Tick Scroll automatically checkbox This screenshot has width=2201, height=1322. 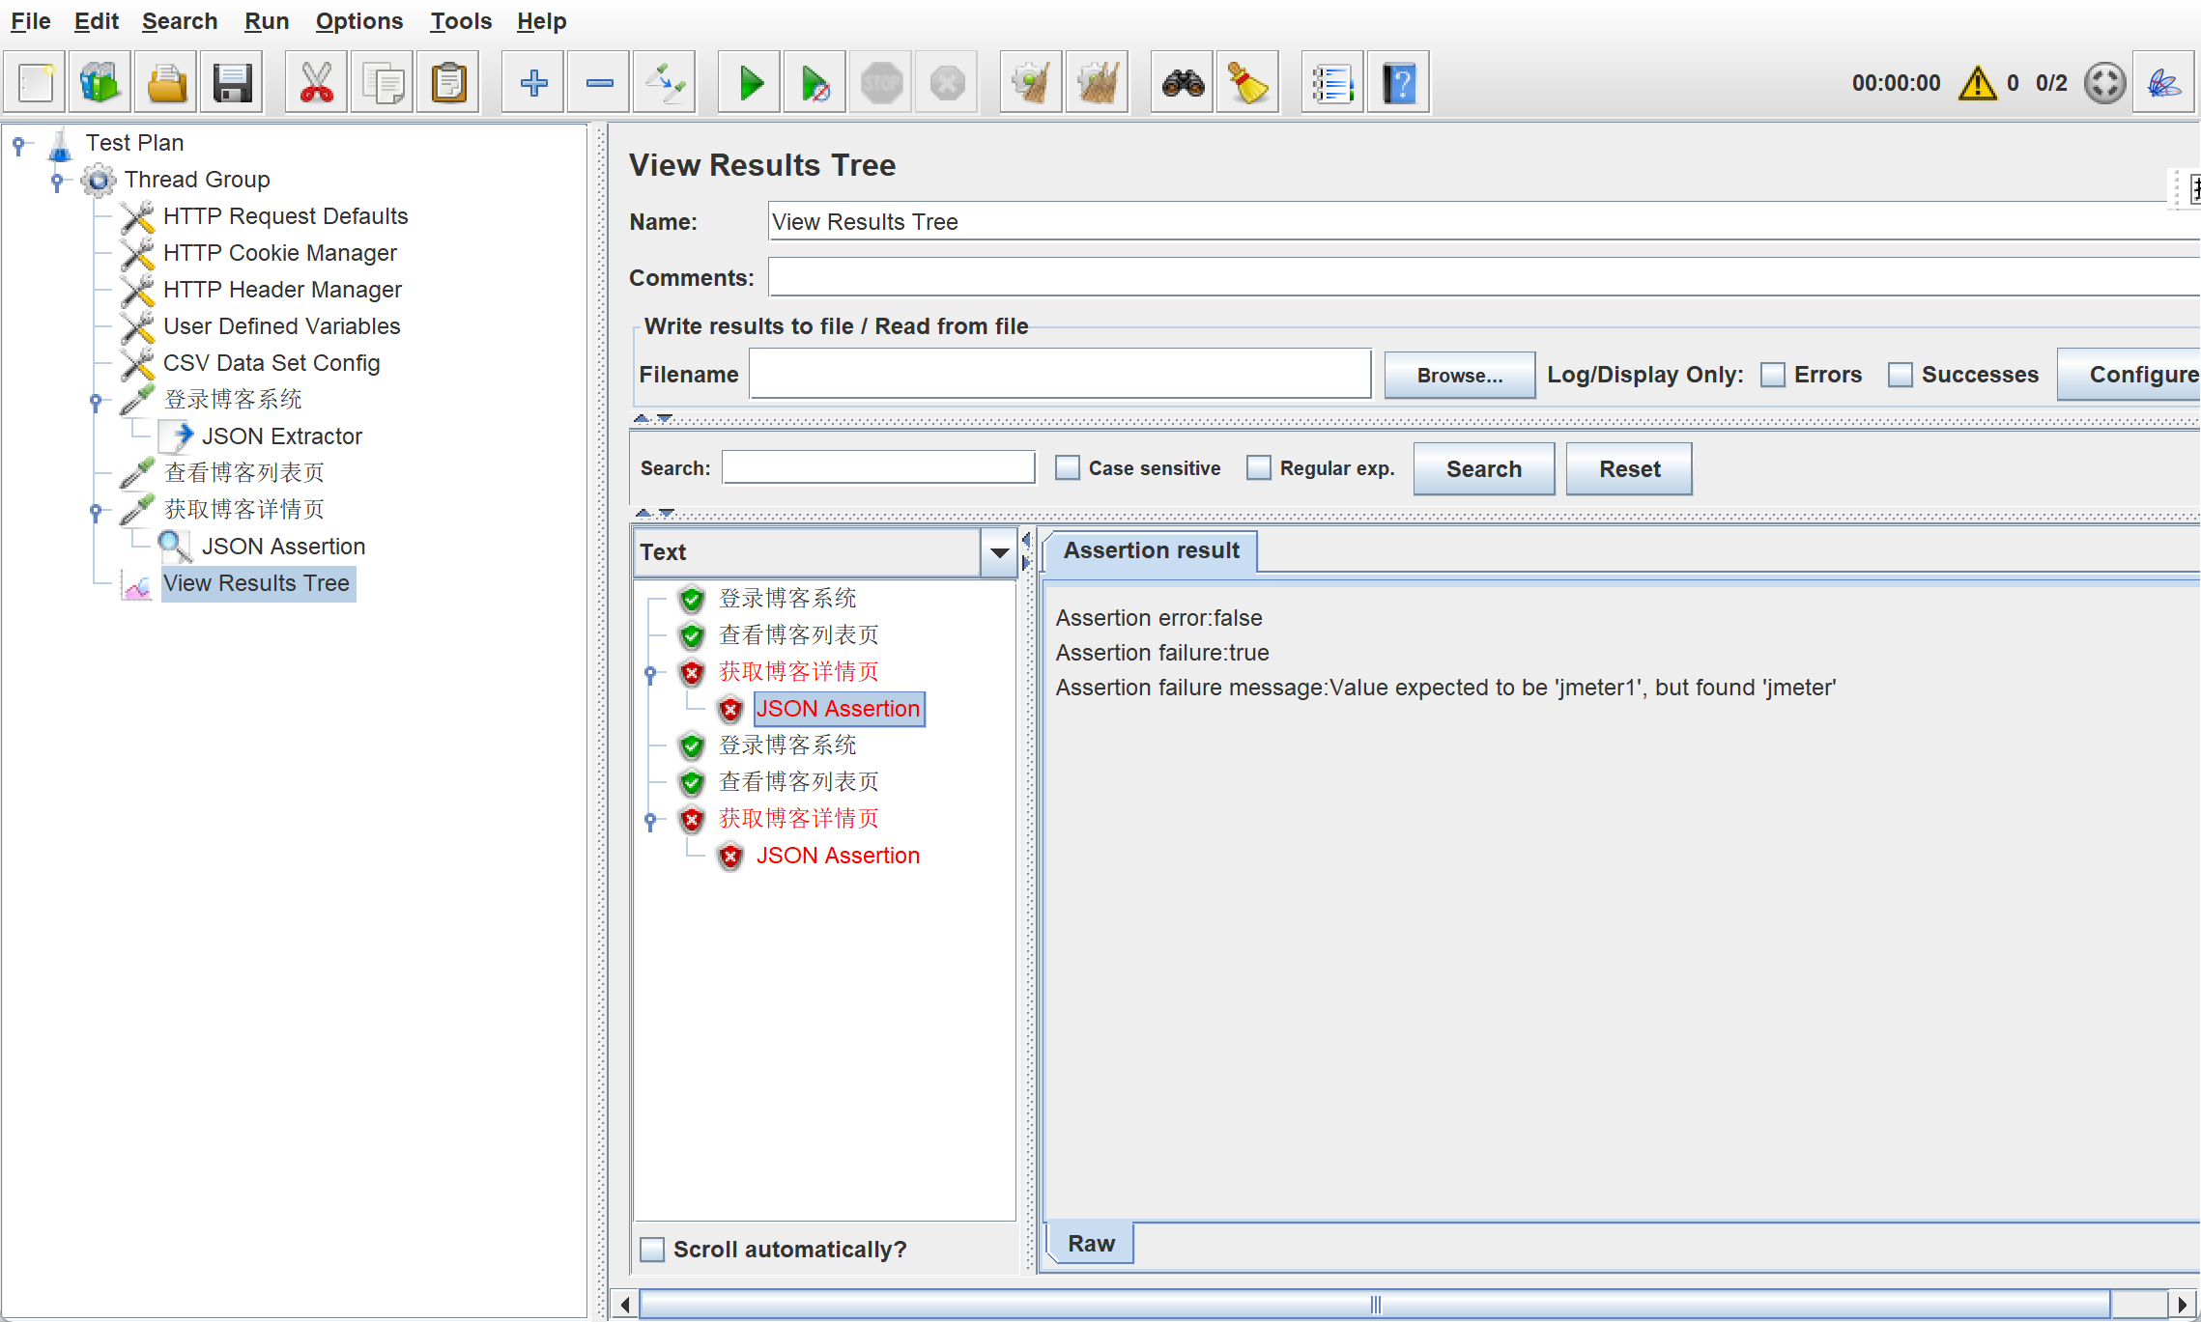(653, 1250)
